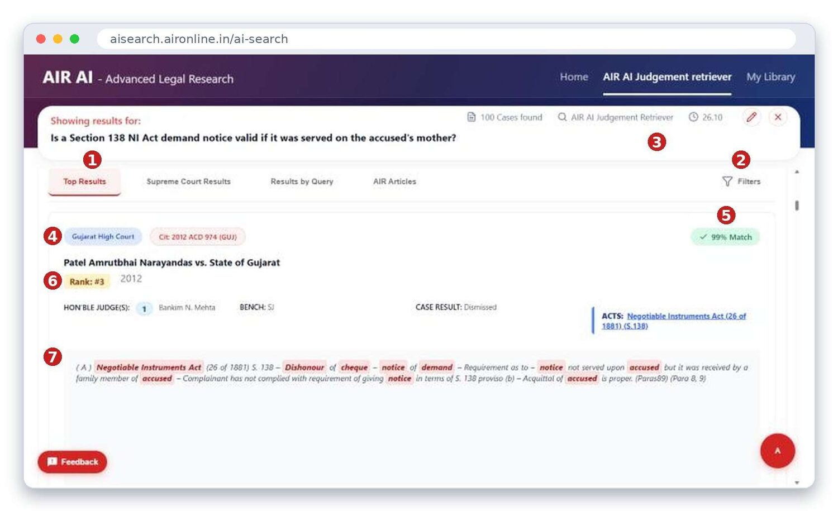Click the scrollbar up arrow
Viewport: 838px width, 511px height.
click(797, 172)
